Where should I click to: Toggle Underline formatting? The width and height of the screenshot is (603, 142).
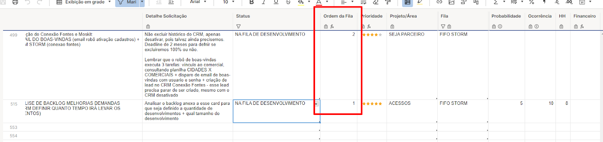tap(276, 2)
